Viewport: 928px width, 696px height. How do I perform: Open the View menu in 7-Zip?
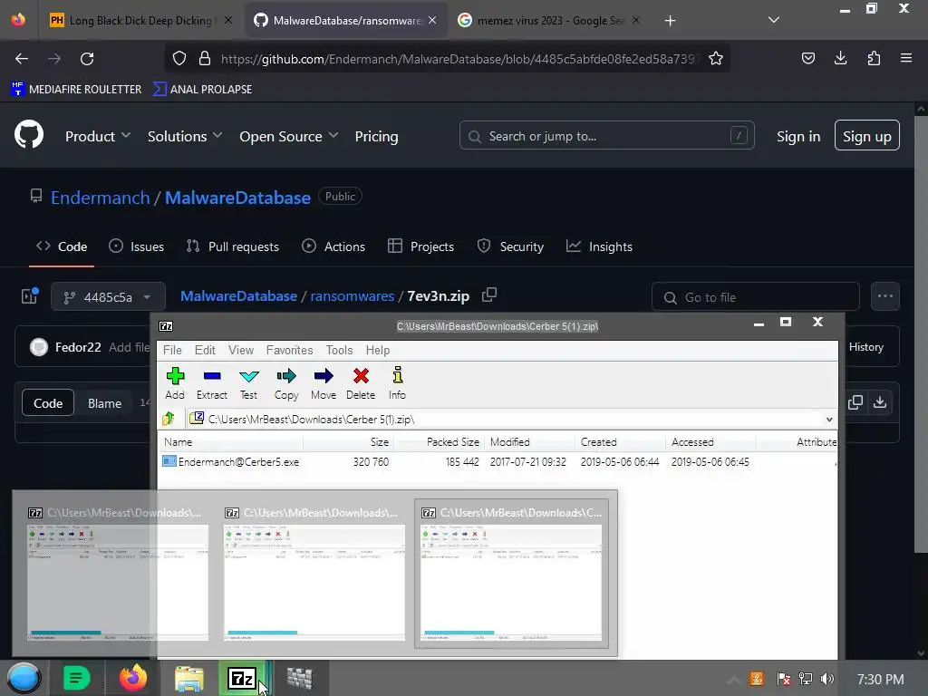tap(241, 350)
